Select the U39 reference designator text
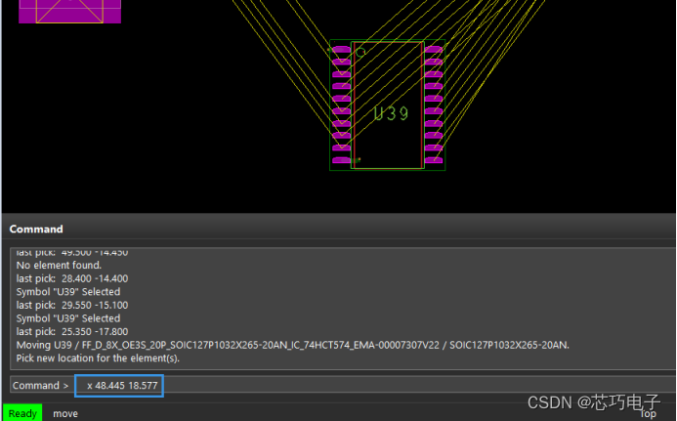The width and height of the screenshot is (677, 421). [x=391, y=114]
